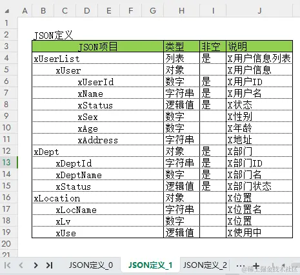Select the xUse cell
300x275 pixels.
97,232
